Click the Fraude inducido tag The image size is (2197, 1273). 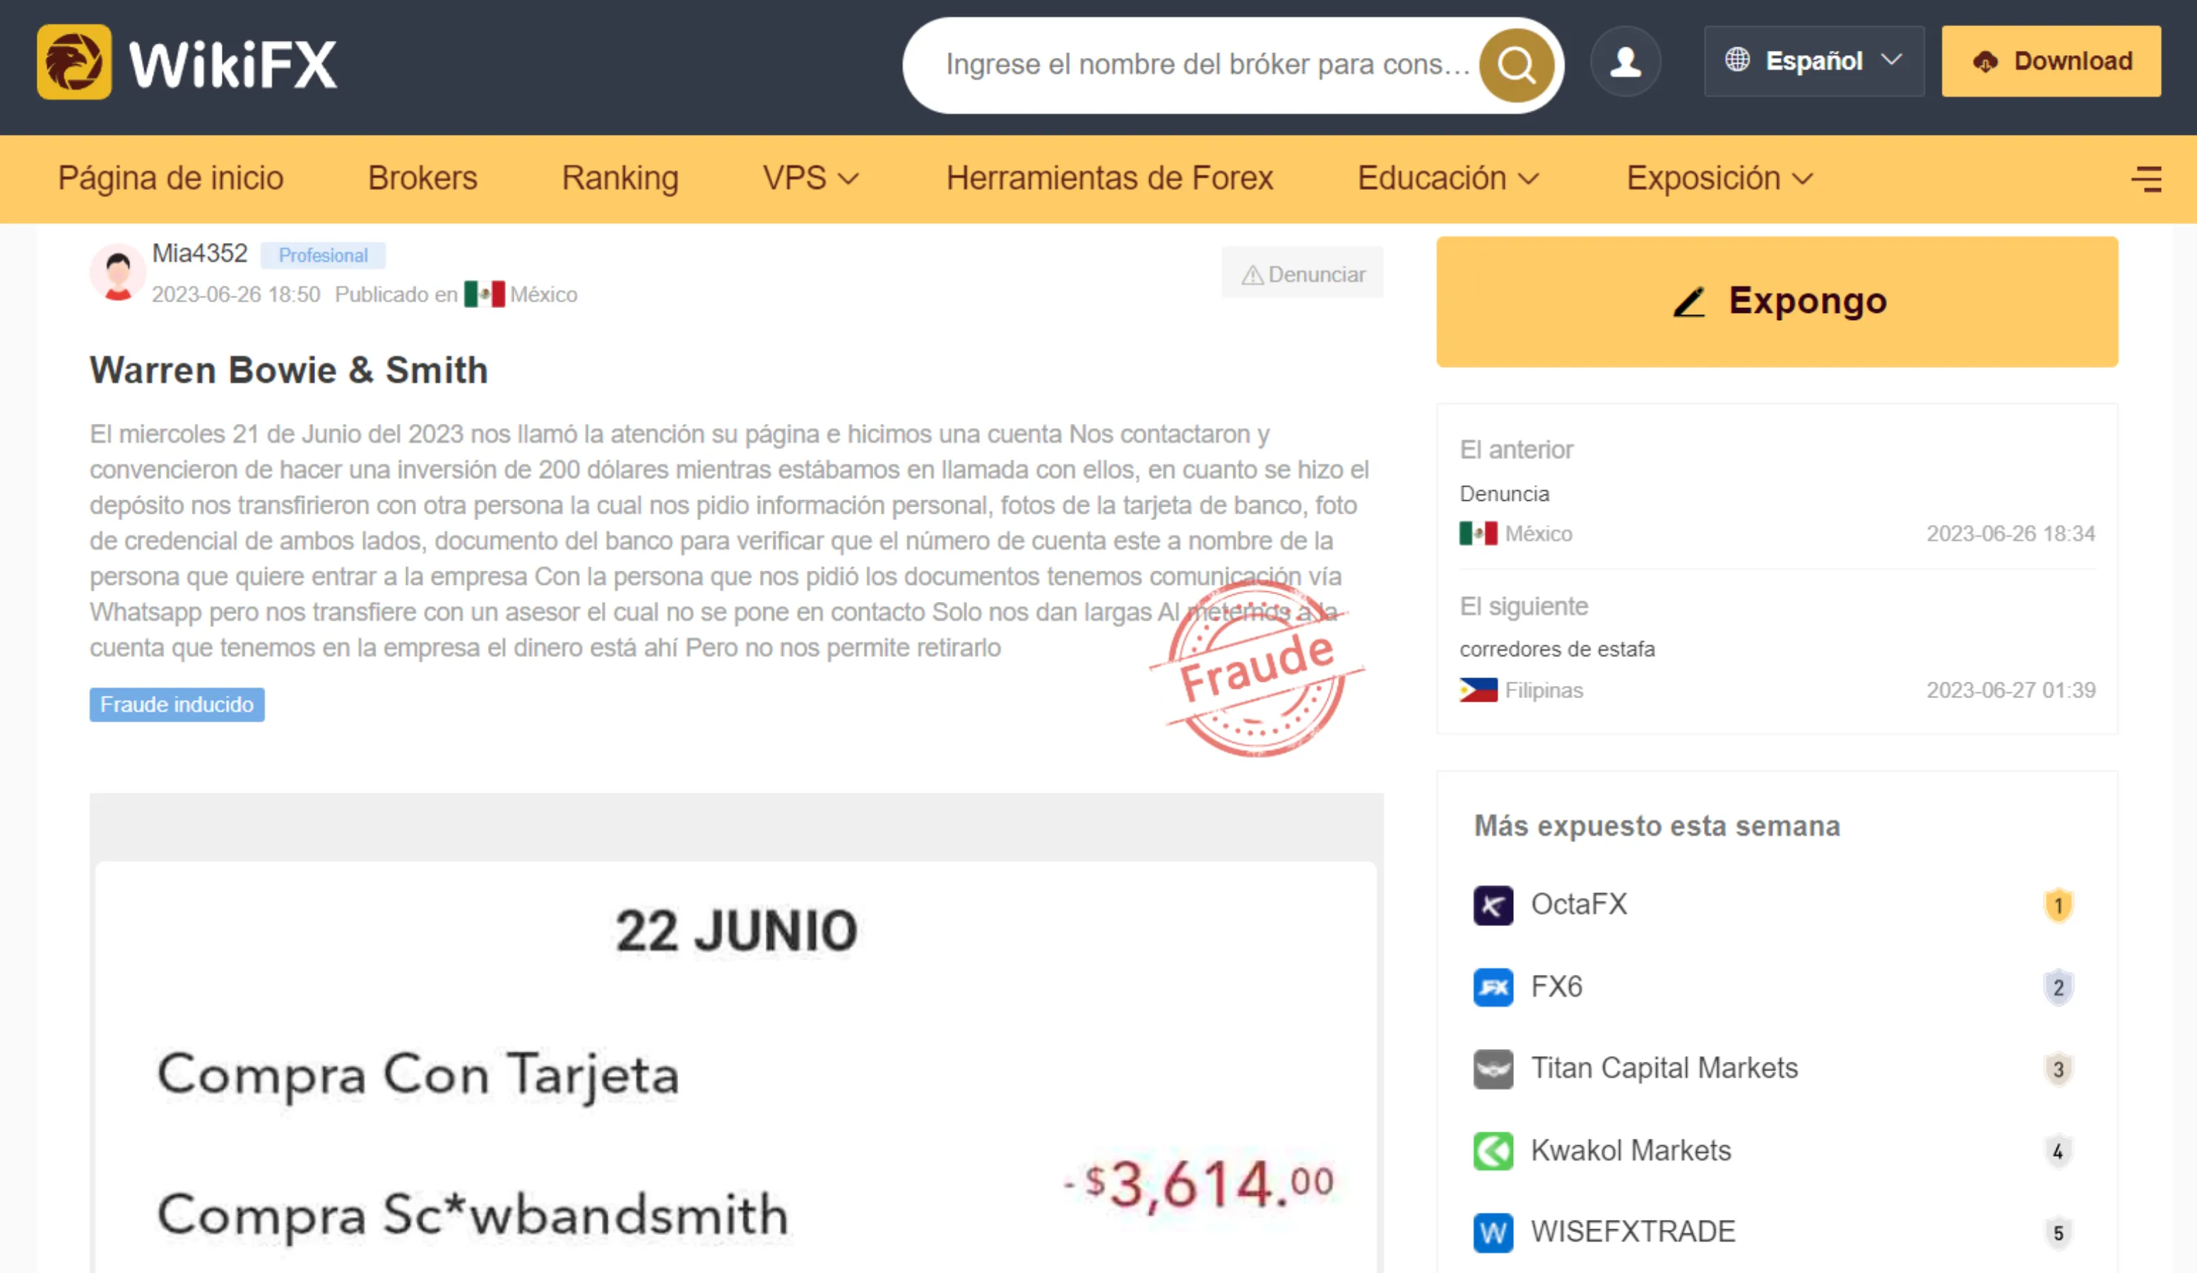pyautogui.click(x=177, y=704)
